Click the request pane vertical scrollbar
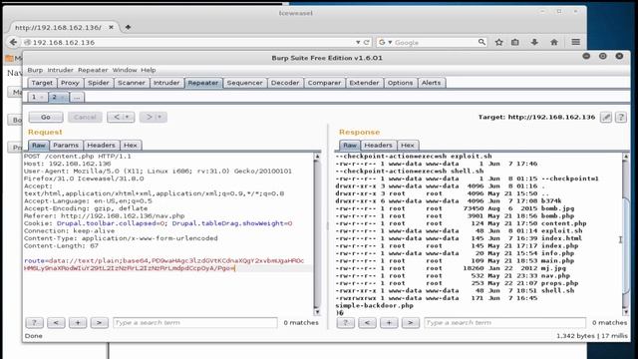 (317, 234)
